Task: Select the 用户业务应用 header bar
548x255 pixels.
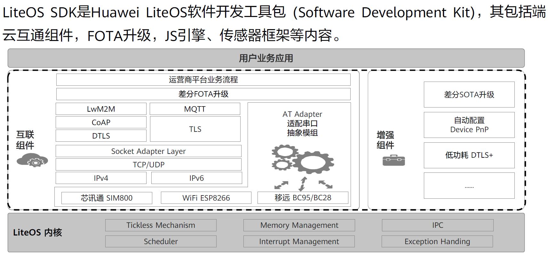Action: tap(266, 58)
